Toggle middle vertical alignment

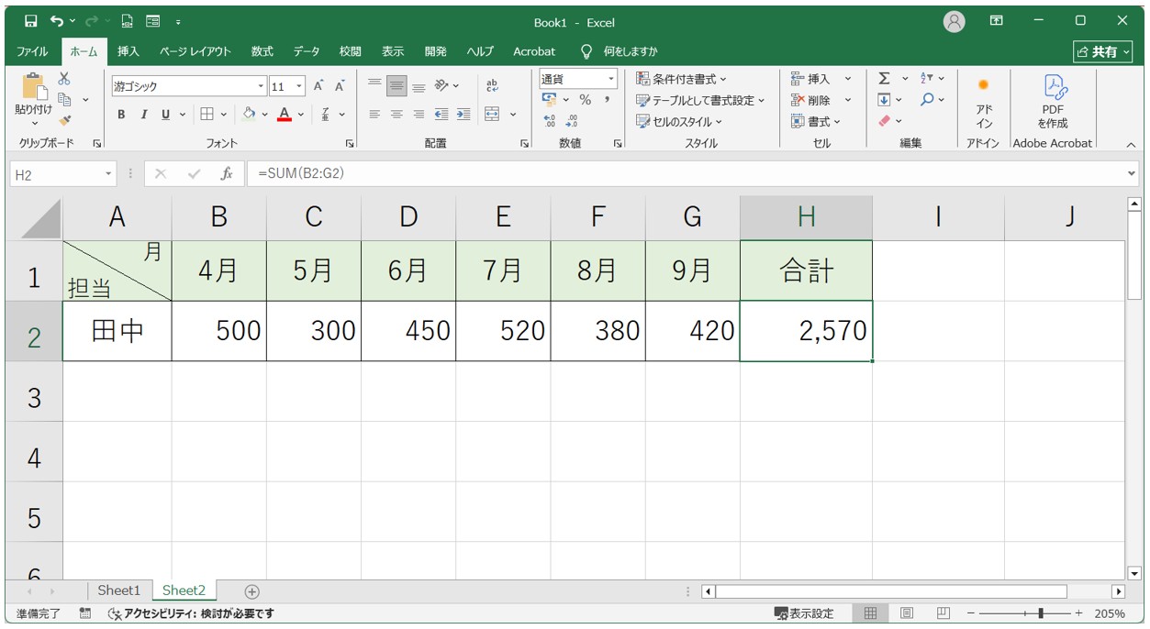click(x=396, y=86)
